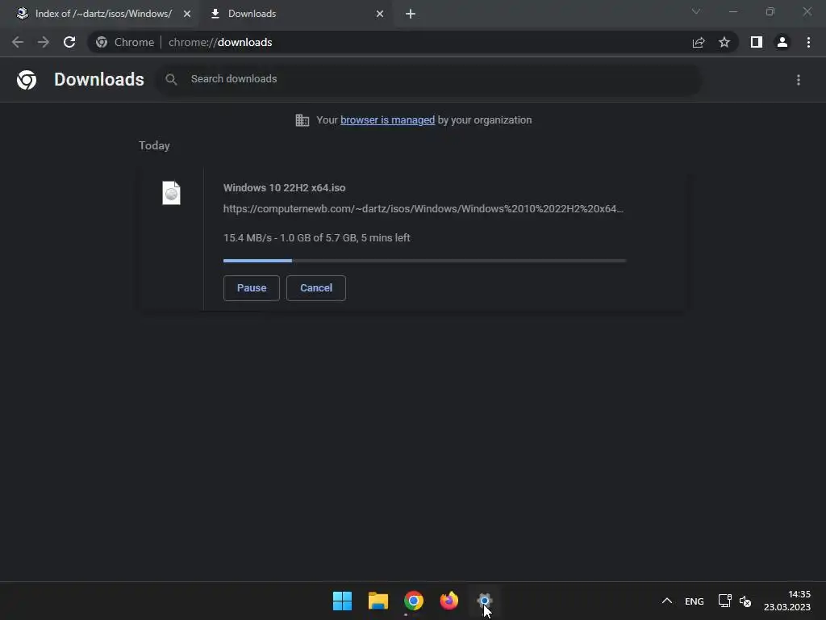Image resolution: width=826 pixels, height=620 pixels.
Task: Click the download status text 15.4 MB/s
Action: pyautogui.click(x=316, y=238)
